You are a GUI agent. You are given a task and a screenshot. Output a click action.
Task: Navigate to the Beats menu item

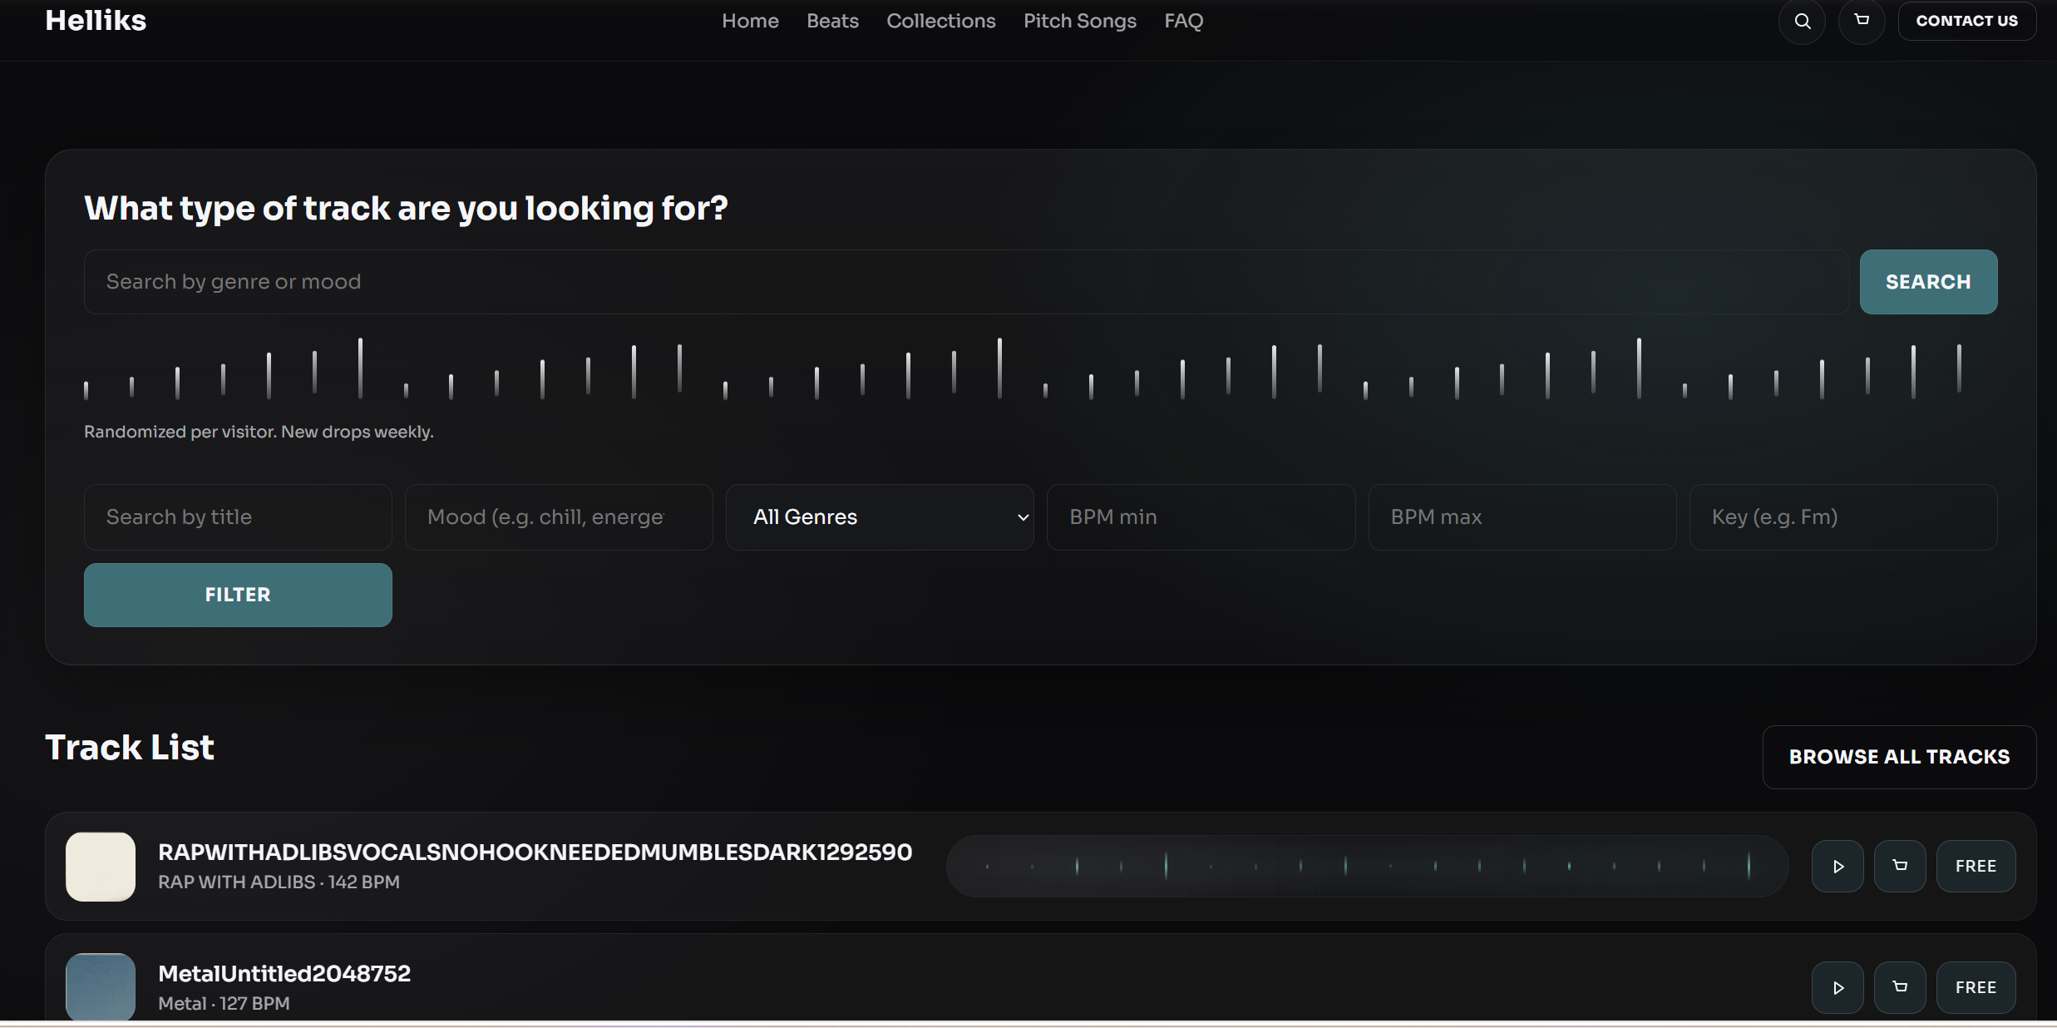(x=832, y=21)
